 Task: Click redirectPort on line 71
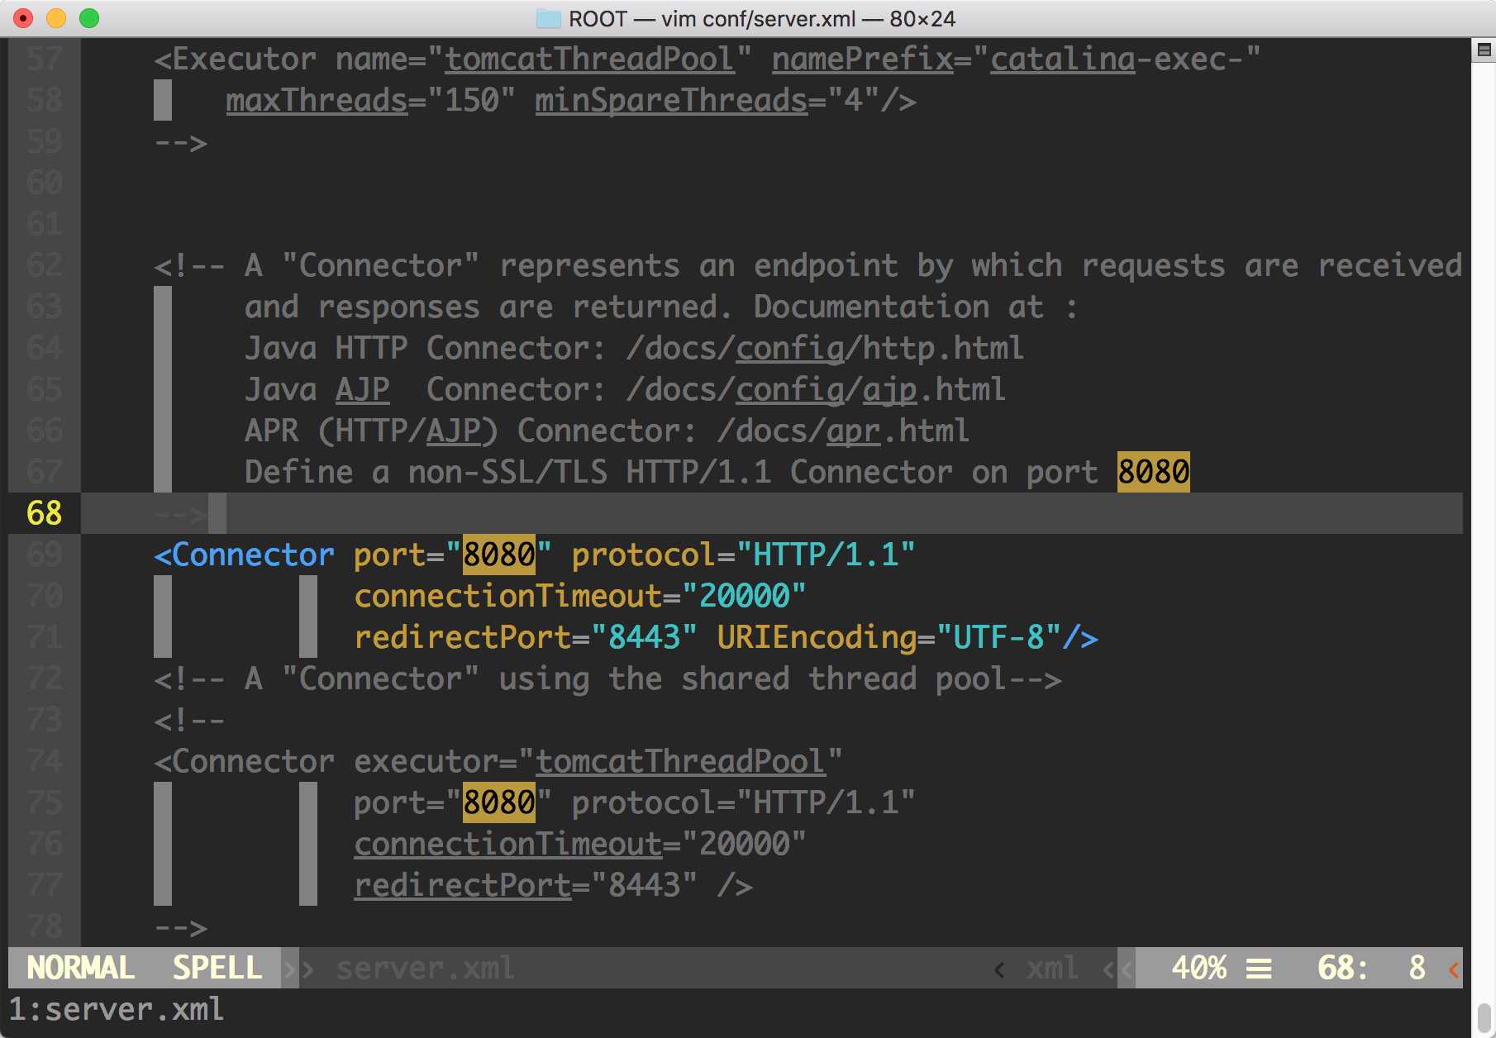tap(463, 637)
